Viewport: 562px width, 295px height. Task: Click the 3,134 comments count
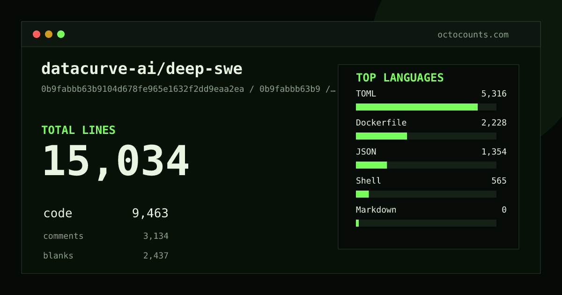click(156, 236)
